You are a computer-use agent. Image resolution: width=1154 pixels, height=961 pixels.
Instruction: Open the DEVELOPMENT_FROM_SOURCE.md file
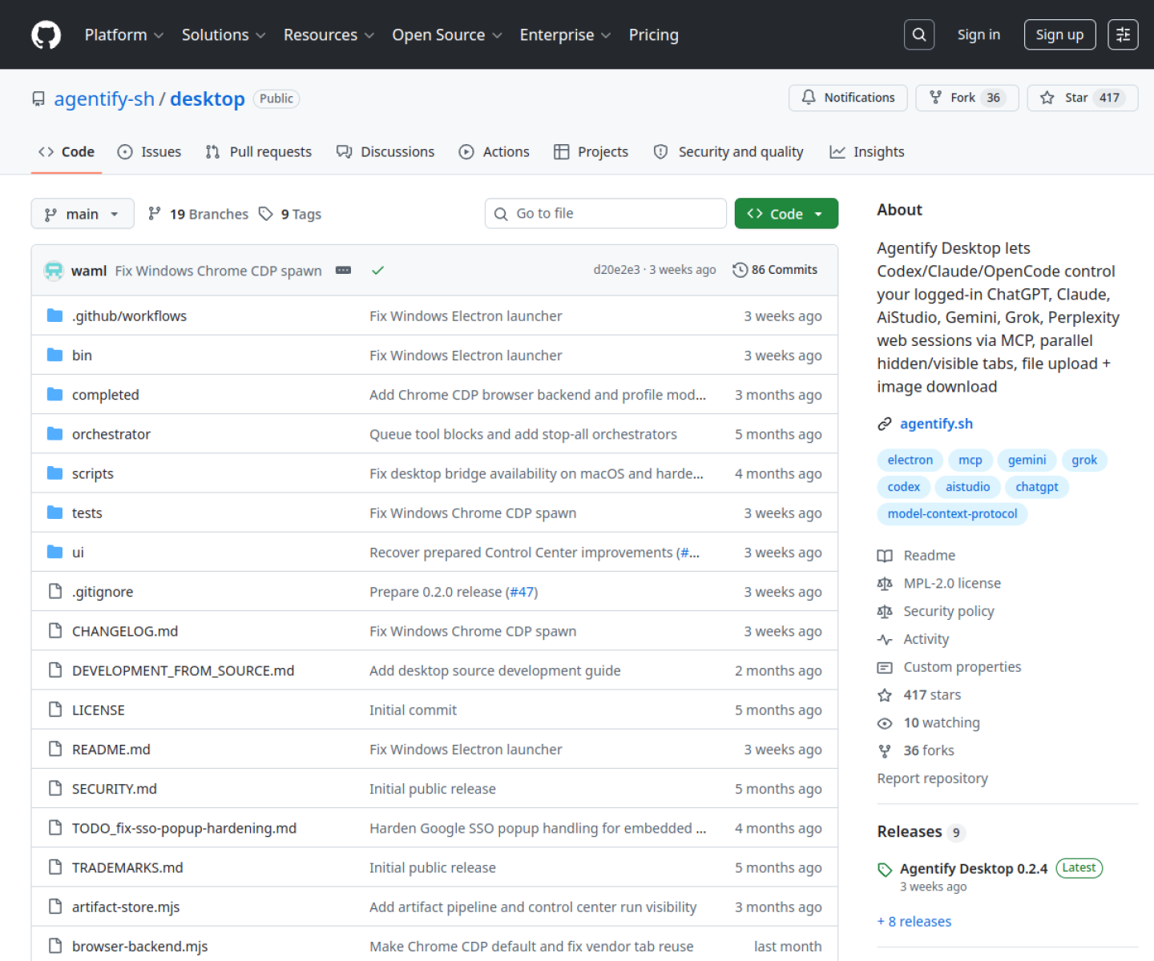coord(183,670)
